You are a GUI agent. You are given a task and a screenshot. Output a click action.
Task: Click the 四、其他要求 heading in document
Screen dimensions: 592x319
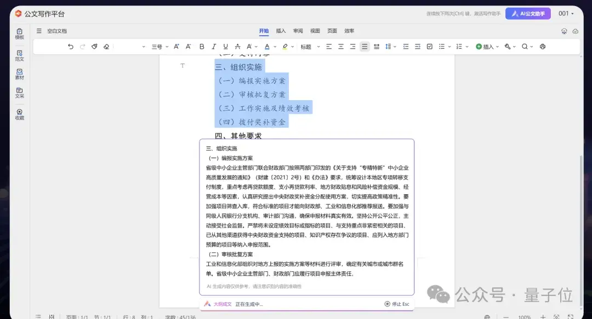point(238,136)
